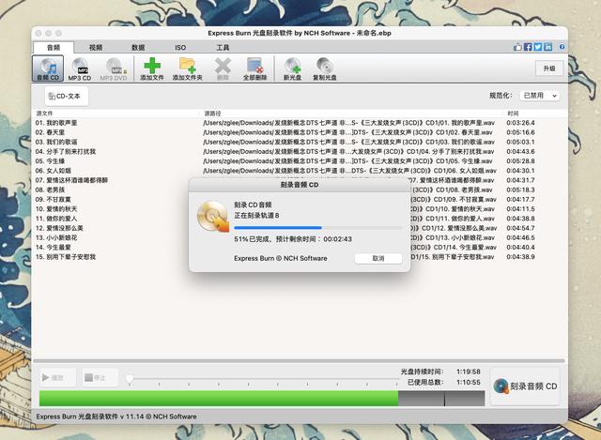The width and height of the screenshot is (601, 440).
Task: Switch to the 音频 tab
Action: pyautogui.click(x=54, y=48)
